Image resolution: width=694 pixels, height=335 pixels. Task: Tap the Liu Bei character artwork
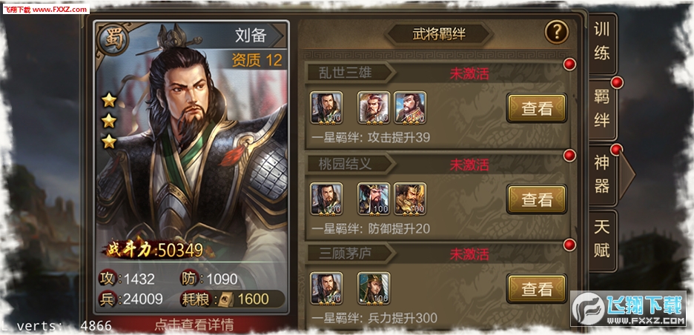(x=191, y=146)
